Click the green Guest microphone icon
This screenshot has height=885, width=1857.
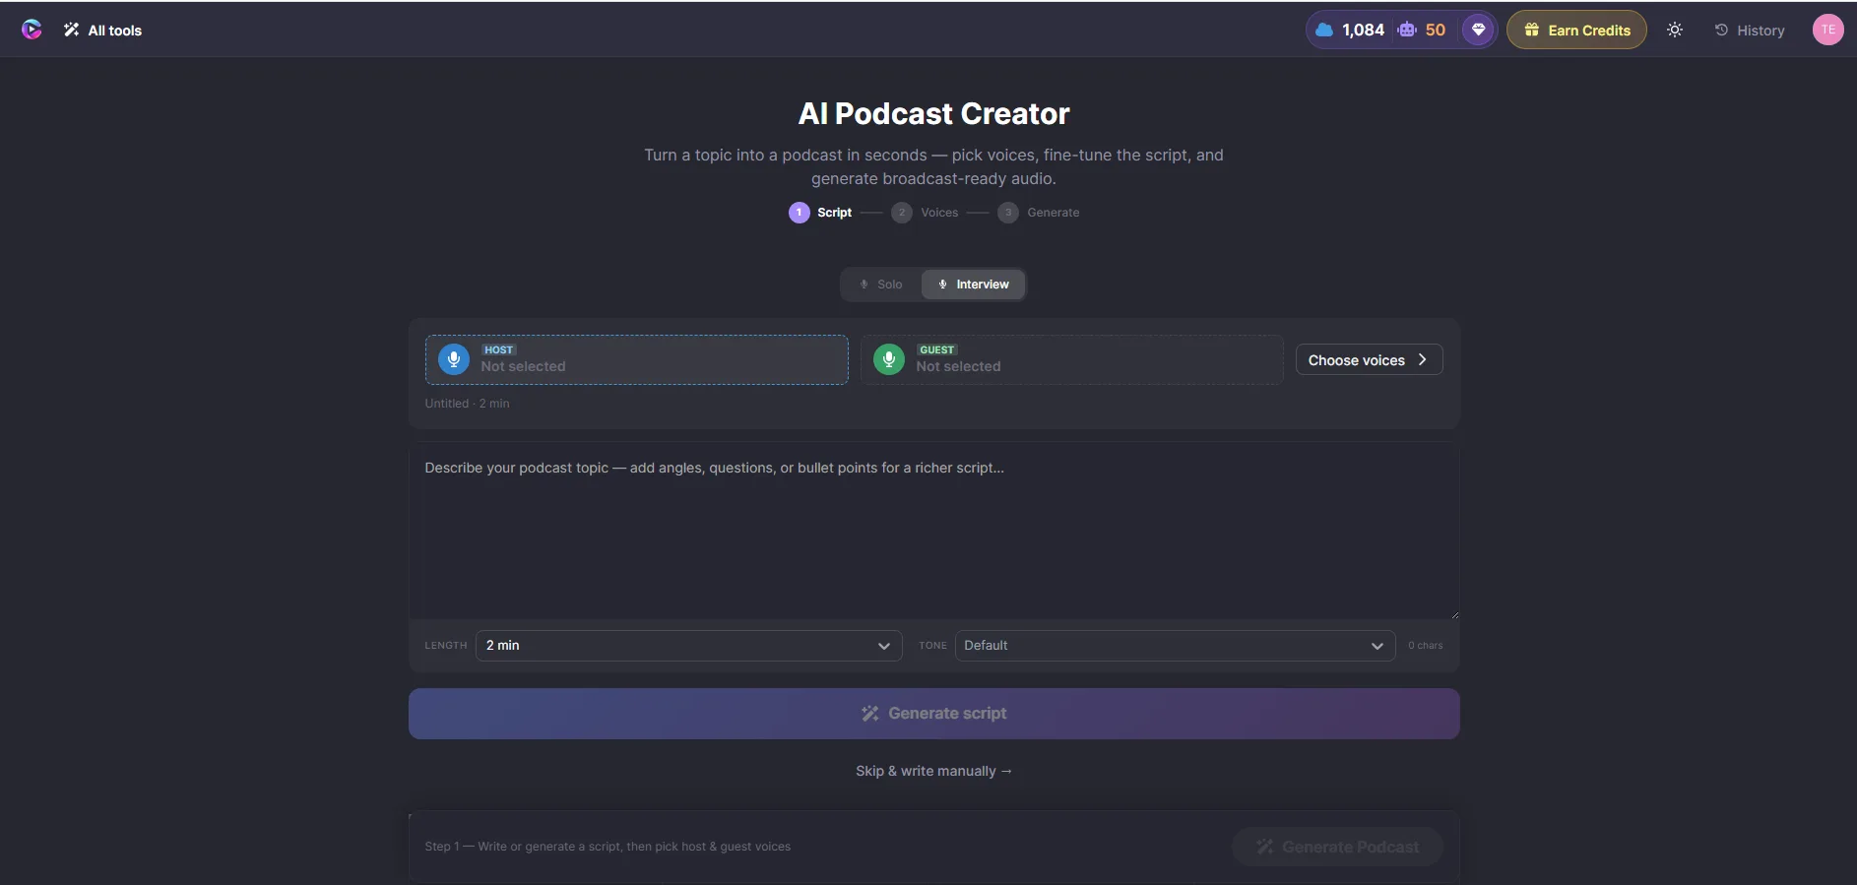pos(888,359)
